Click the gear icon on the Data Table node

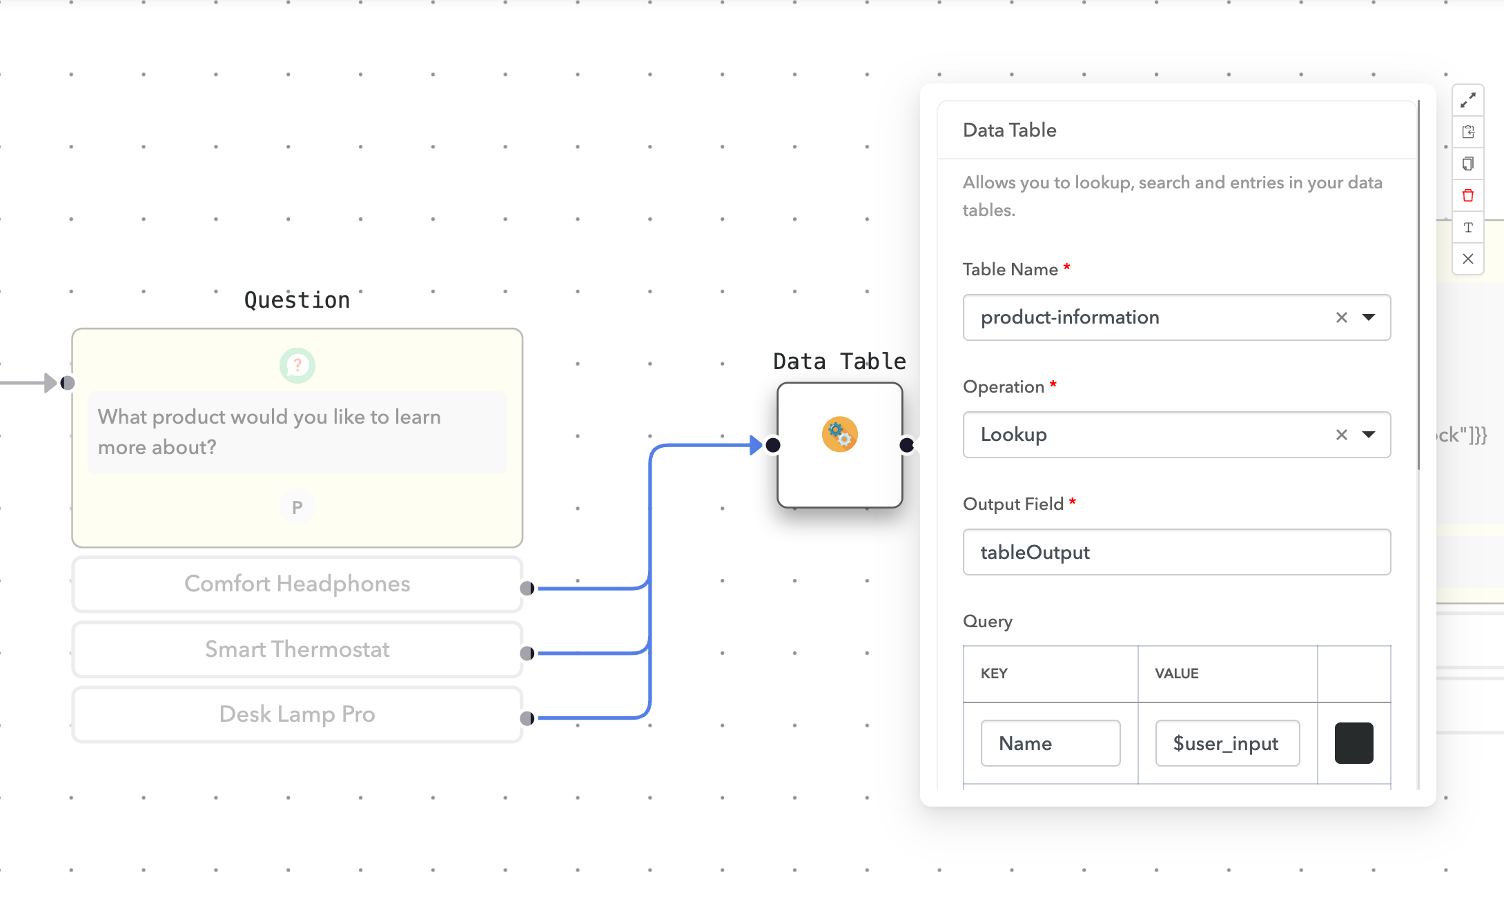pos(839,433)
